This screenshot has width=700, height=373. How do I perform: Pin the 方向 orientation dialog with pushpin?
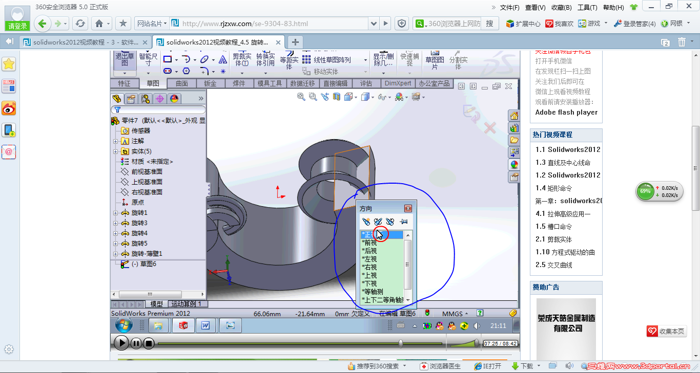pos(403,222)
